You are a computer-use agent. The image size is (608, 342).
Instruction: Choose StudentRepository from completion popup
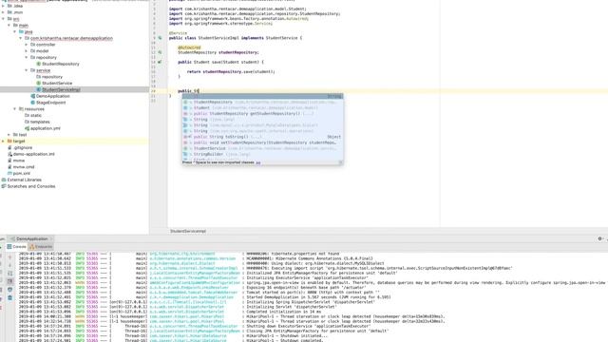pos(262,102)
